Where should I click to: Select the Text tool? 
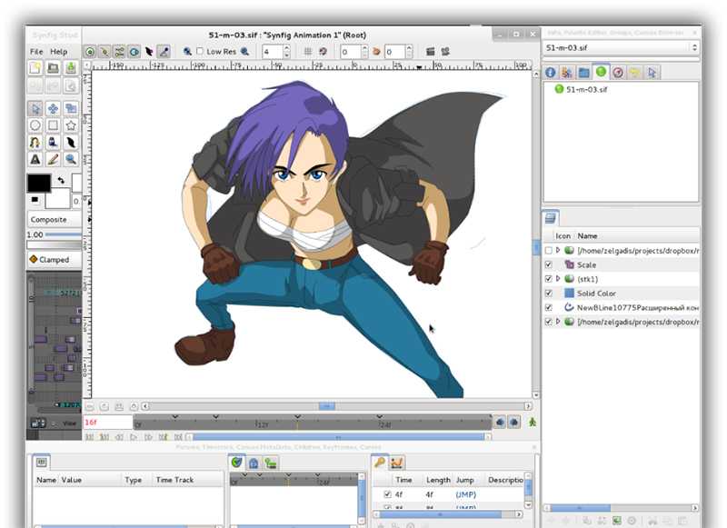35,159
